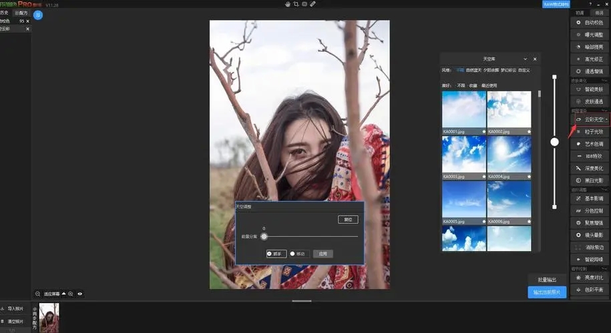611x333 pixels.
Task: Toggle favorite star on KA0004.jpg
Action: tap(529, 176)
